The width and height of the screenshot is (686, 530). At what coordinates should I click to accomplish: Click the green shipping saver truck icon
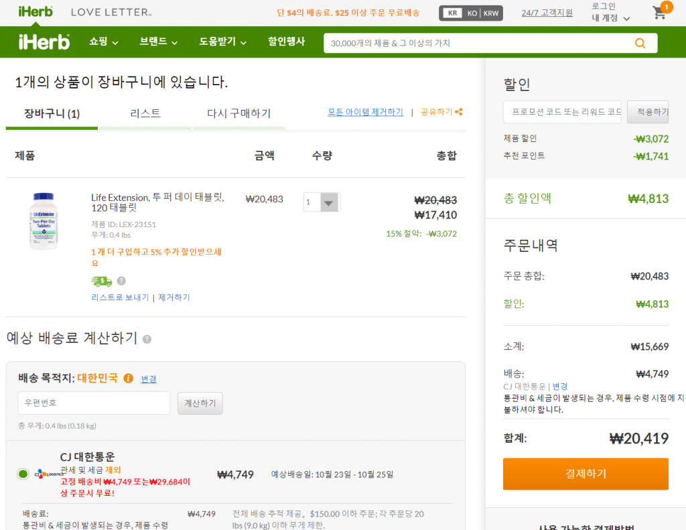[101, 281]
